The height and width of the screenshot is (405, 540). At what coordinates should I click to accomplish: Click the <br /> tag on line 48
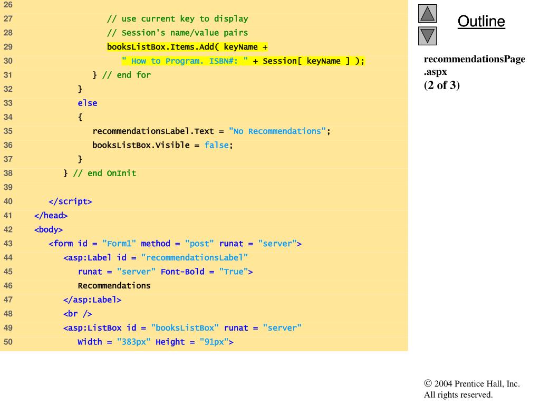tap(78, 314)
